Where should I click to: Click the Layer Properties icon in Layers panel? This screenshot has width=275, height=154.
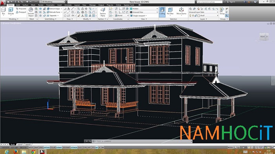click(x=190, y=9)
